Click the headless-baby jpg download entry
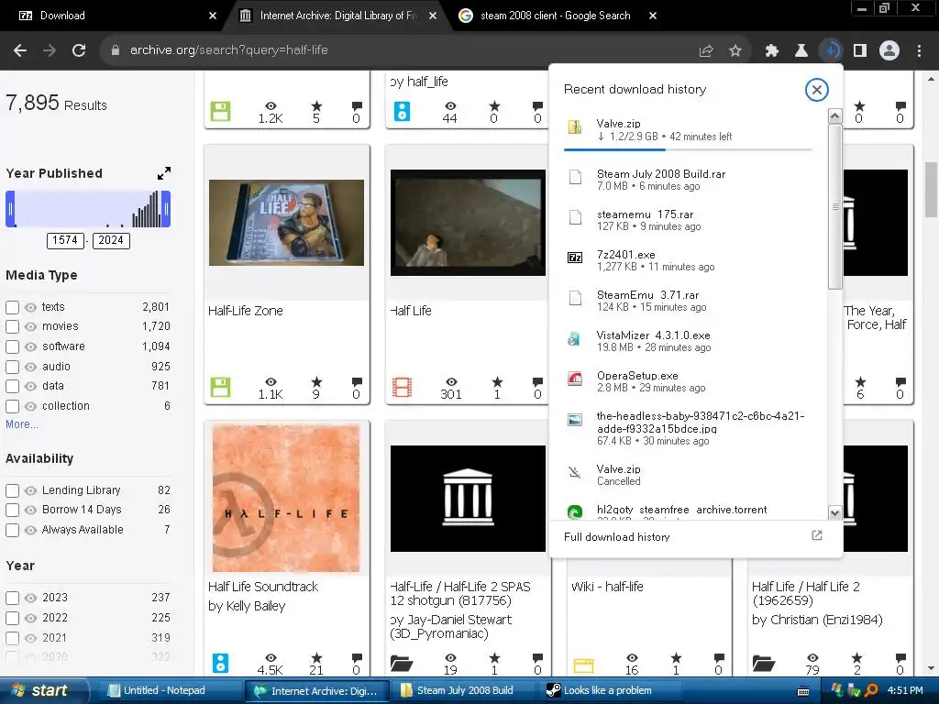Viewport: 939px width, 704px height. [x=689, y=428]
